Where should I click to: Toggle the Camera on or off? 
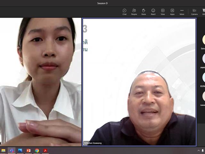click(x=194, y=12)
